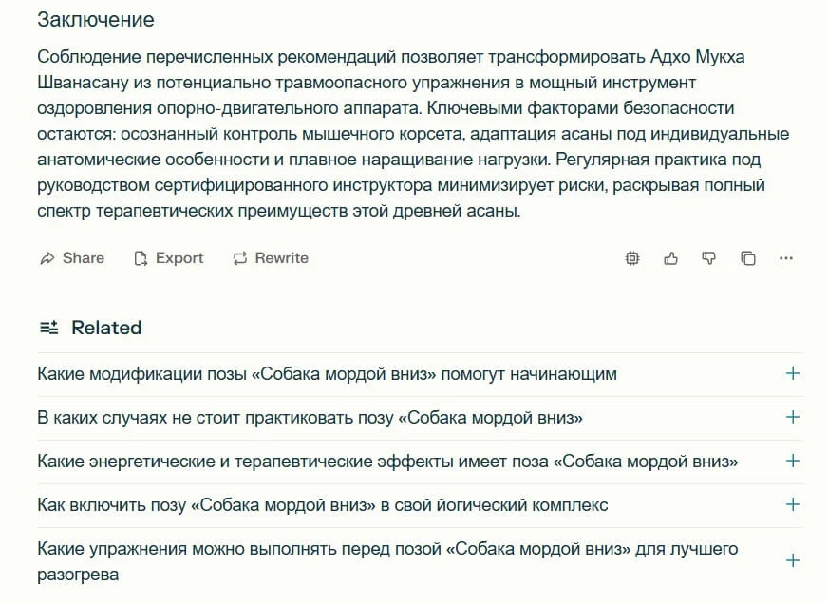Expand plus for «йогический комплекс» question
The height and width of the screenshot is (603, 828).
(x=793, y=504)
